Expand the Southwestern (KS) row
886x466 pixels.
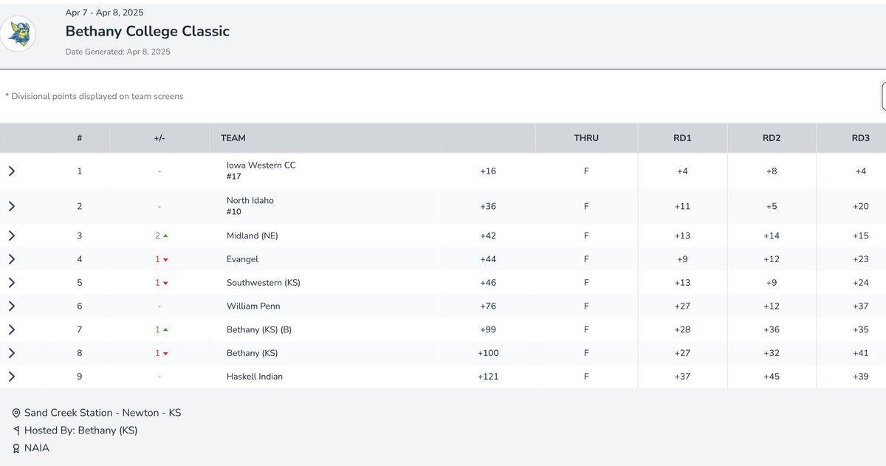[x=12, y=283]
